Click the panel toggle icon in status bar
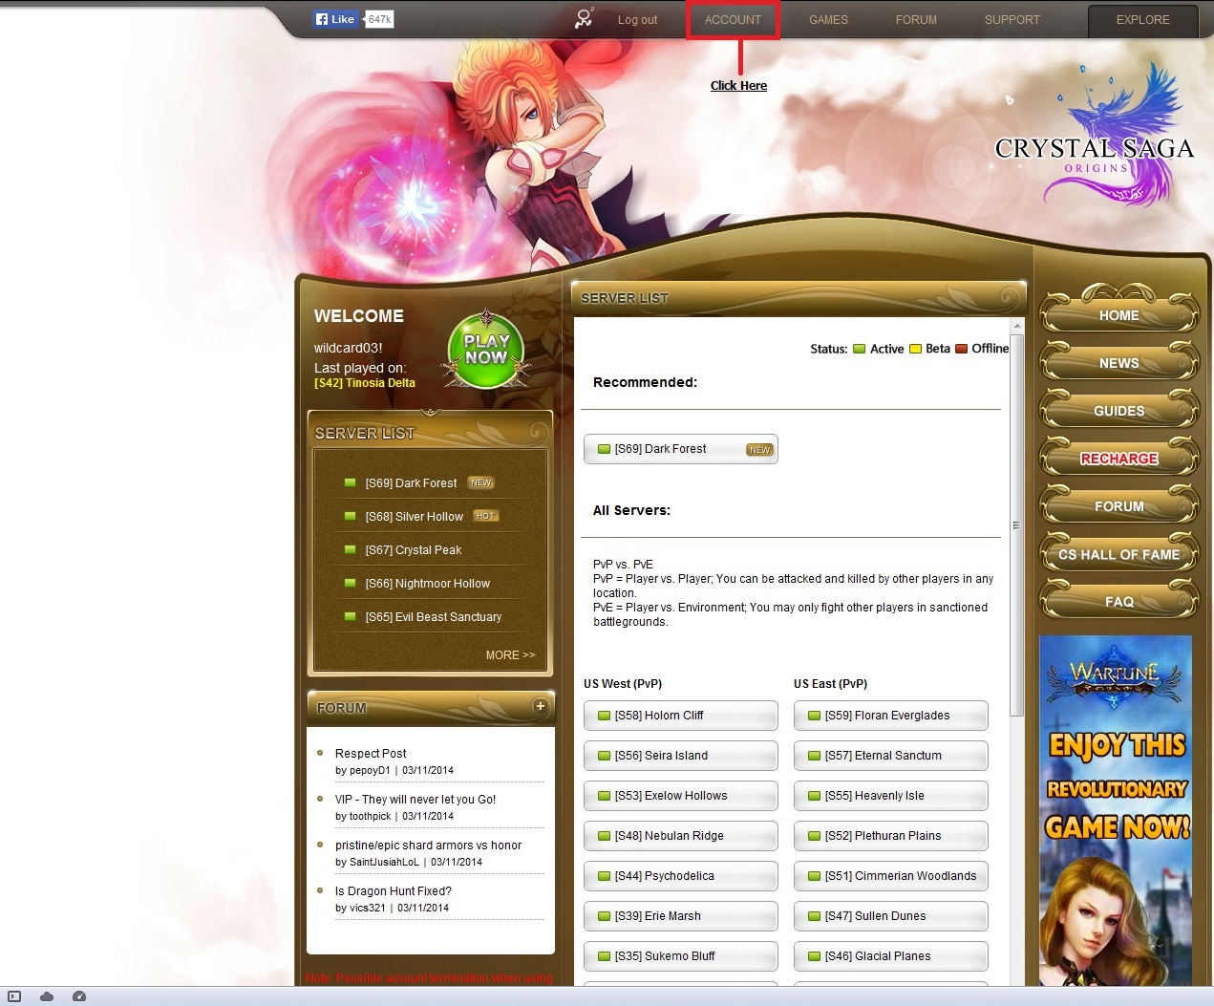 tap(14, 996)
